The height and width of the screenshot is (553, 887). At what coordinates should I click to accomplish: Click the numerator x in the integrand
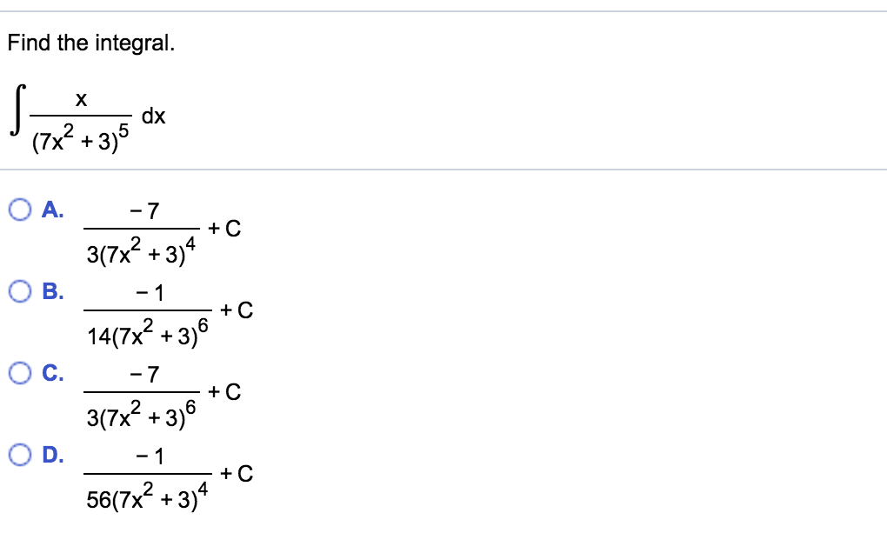[x=81, y=97]
